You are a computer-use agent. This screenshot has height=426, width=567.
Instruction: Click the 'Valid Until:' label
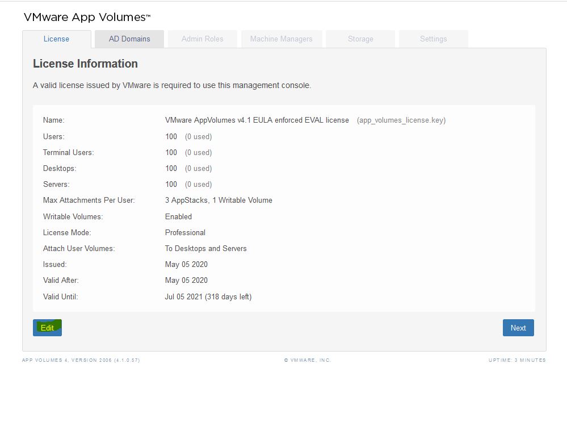(60, 297)
